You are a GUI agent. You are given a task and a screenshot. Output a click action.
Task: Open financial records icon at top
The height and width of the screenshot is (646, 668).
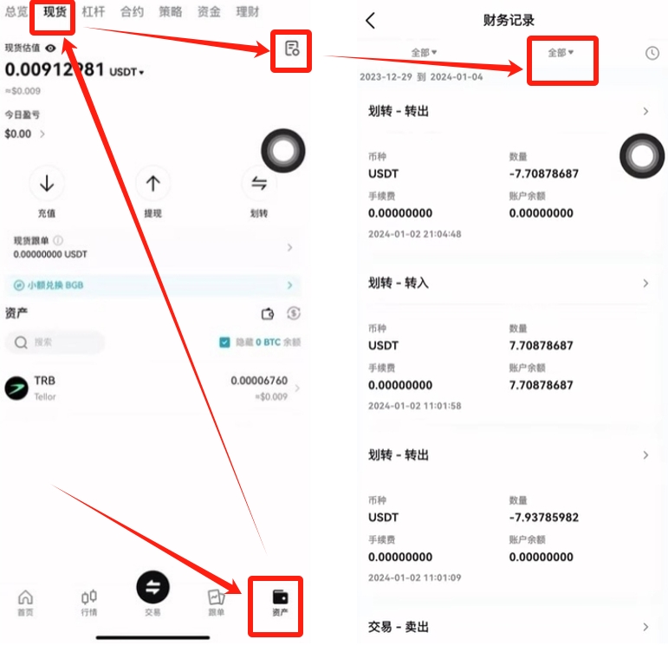tap(292, 49)
